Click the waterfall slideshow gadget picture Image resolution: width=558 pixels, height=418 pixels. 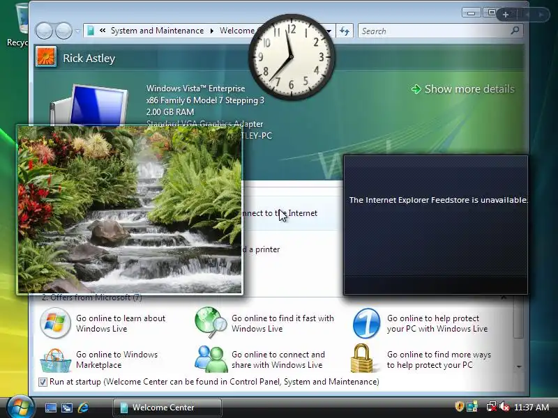(x=130, y=210)
